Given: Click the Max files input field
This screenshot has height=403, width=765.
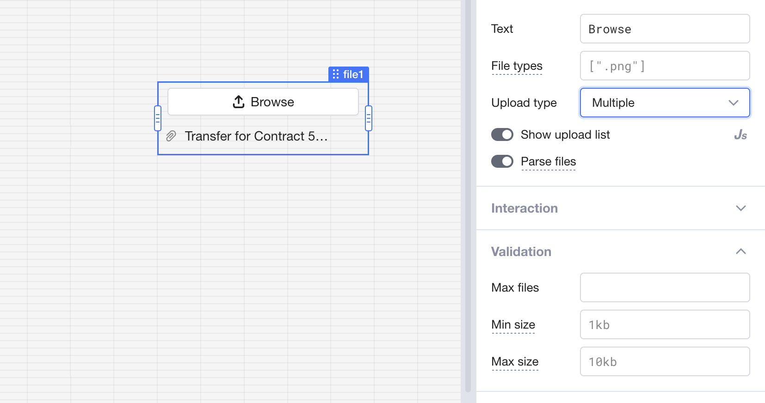Looking at the screenshot, I should pyautogui.click(x=665, y=287).
